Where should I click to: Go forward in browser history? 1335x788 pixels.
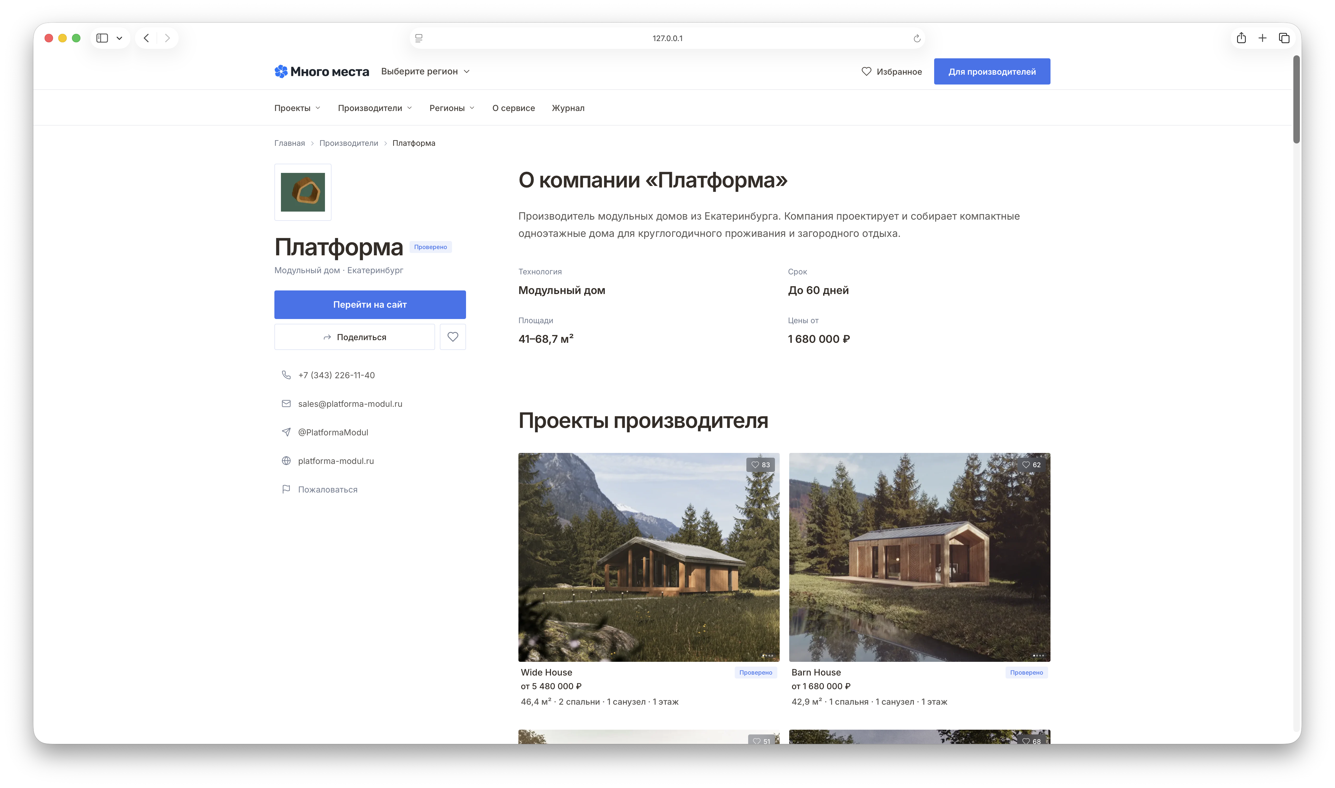point(167,38)
